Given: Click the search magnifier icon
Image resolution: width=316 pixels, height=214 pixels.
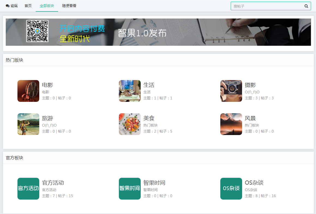Looking at the screenshot, I should (306, 6).
